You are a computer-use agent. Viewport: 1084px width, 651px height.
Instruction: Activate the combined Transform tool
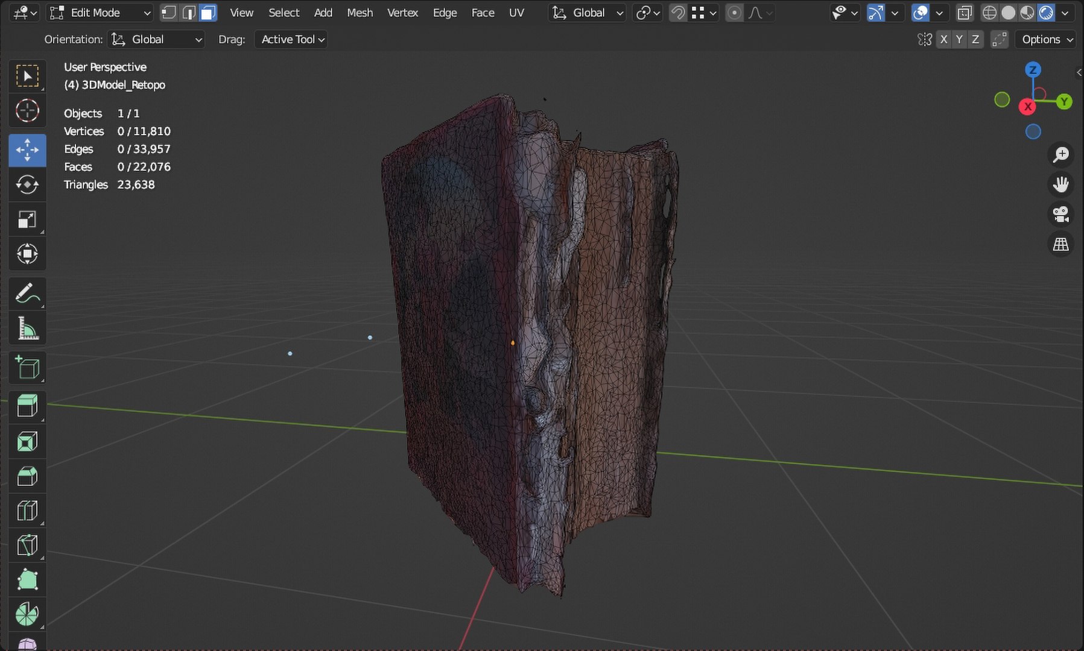click(27, 254)
